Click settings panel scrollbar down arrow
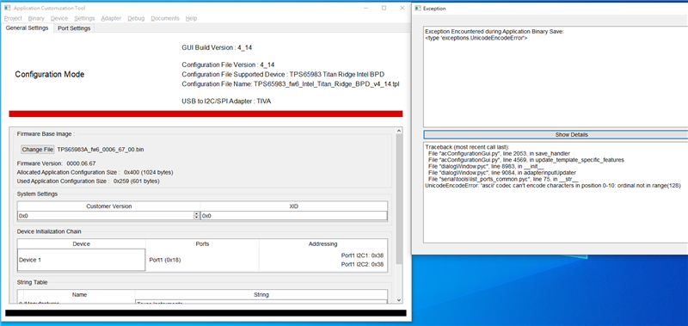 (x=399, y=300)
